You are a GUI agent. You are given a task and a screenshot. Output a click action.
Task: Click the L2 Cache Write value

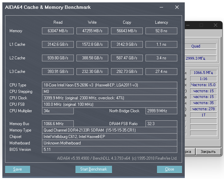[x=92, y=58]
